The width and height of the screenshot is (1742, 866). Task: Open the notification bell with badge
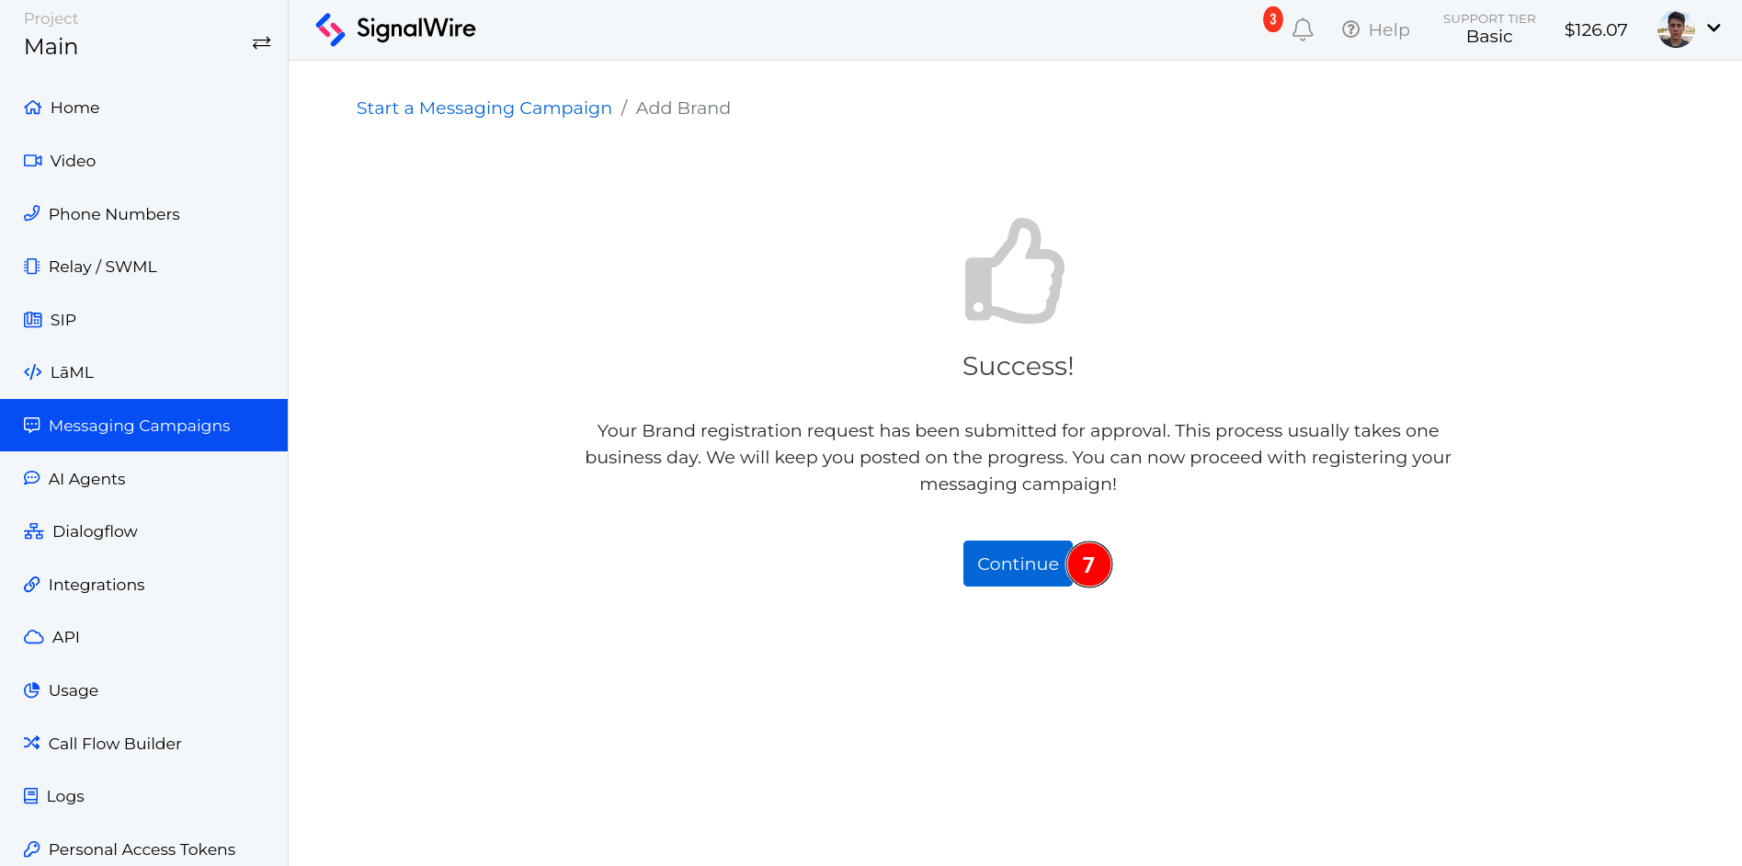click(x=1302, y=28)
